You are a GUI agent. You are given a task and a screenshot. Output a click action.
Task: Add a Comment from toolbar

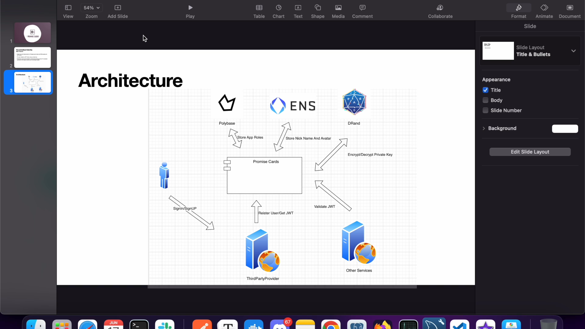point(362,8)
